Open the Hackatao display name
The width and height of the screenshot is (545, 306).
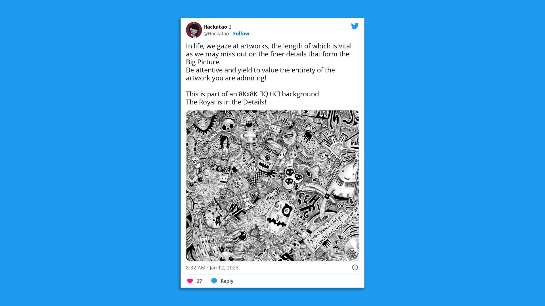215,27
